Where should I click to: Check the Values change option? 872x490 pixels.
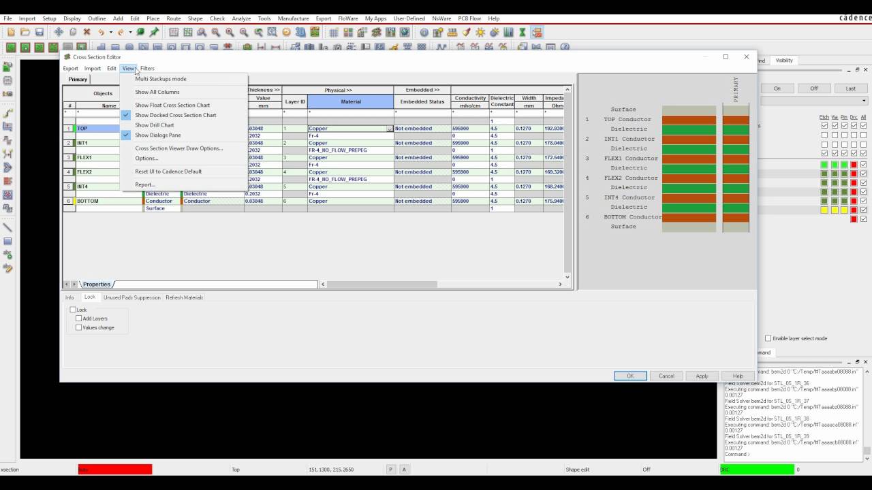pos(79,327)
